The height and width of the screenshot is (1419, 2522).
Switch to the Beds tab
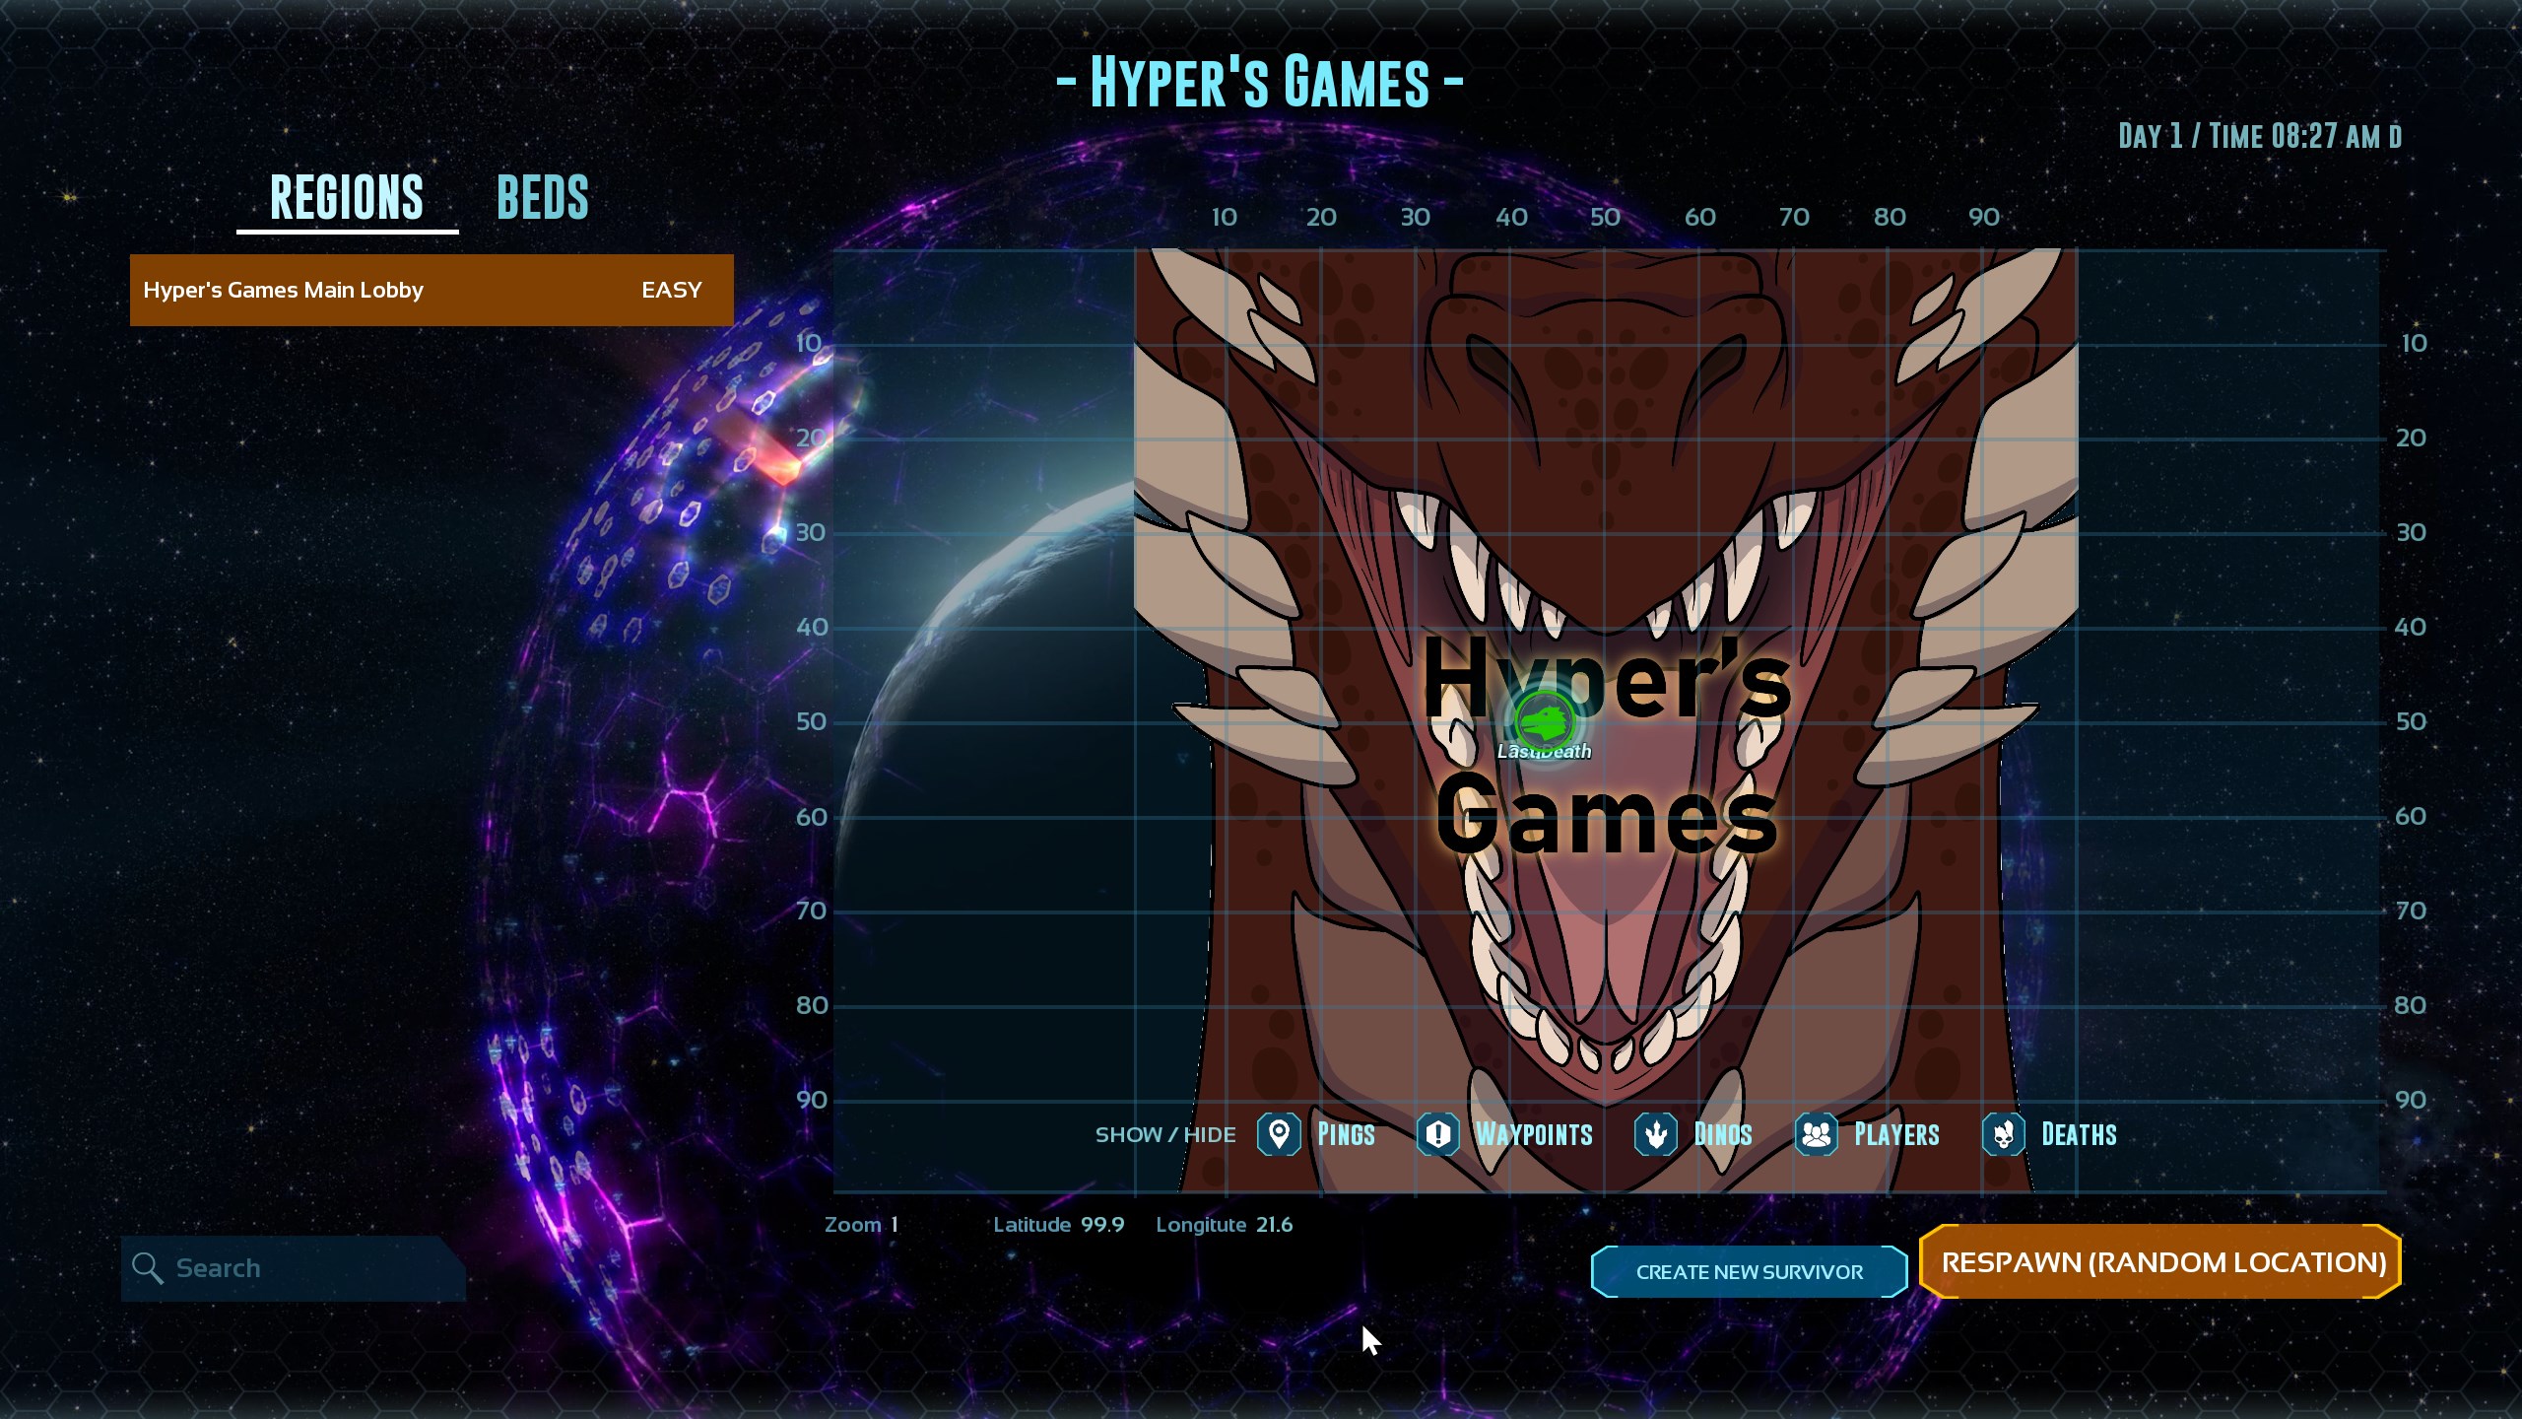pos(543,197)
